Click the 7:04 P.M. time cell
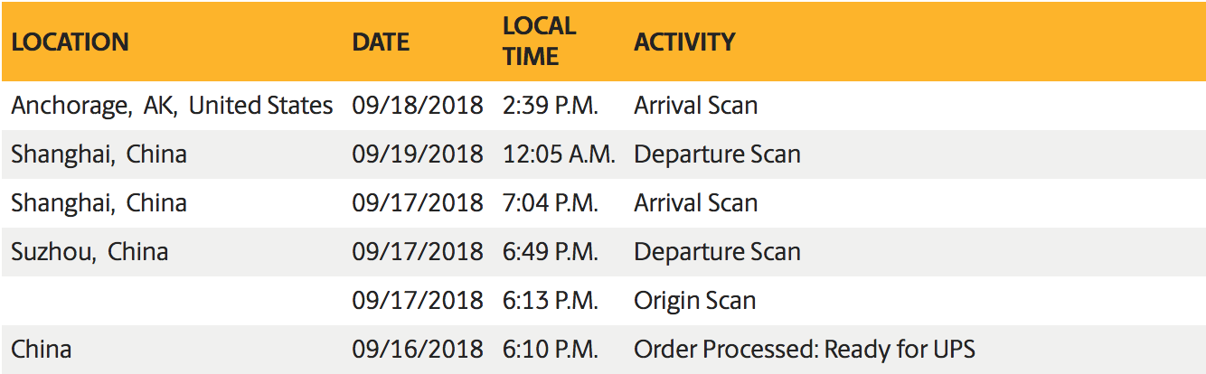The image size is (1206, 374). click(x=551, y=202)
